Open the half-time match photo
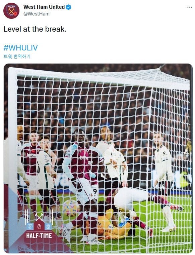Image resolution: width=195 pixels, height=255 pixels. point(98,158)
